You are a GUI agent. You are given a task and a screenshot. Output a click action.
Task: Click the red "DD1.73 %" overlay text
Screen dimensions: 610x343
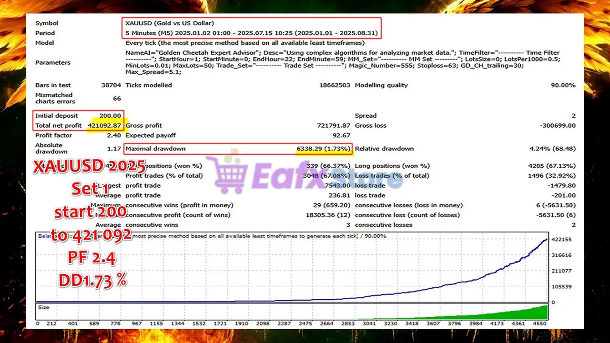tap(92, 280)
